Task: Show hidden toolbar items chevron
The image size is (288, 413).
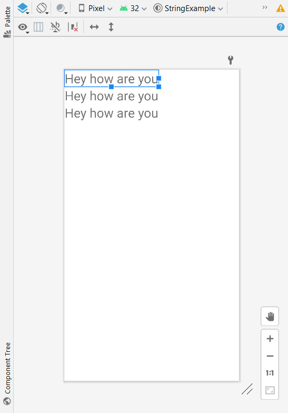Action: pos(265,7)
